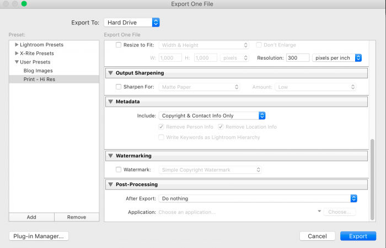Toggle the Remove Location Info checkbox
Screen dimensions: 386x248
221,126
